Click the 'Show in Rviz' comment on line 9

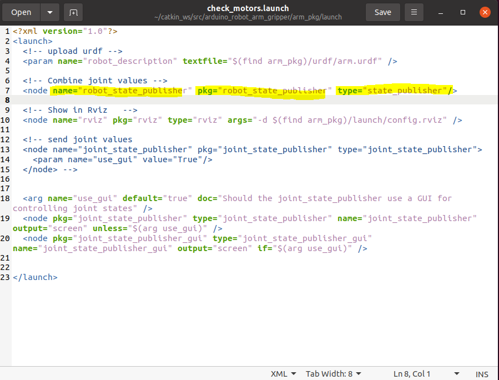click(x=80, y=110)
